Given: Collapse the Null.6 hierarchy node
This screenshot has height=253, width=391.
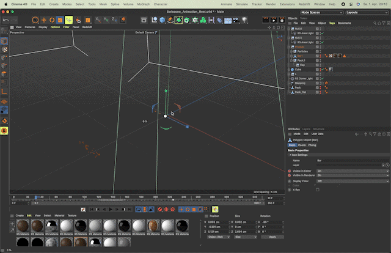Looking at the screenshot, I should [289, 29].
